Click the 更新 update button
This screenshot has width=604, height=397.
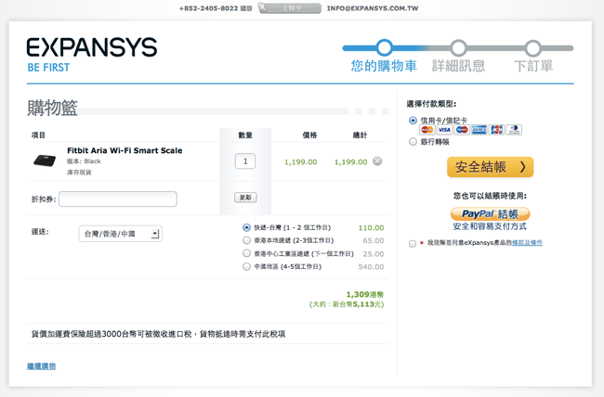pyautogui.click(x=244, y=198)
